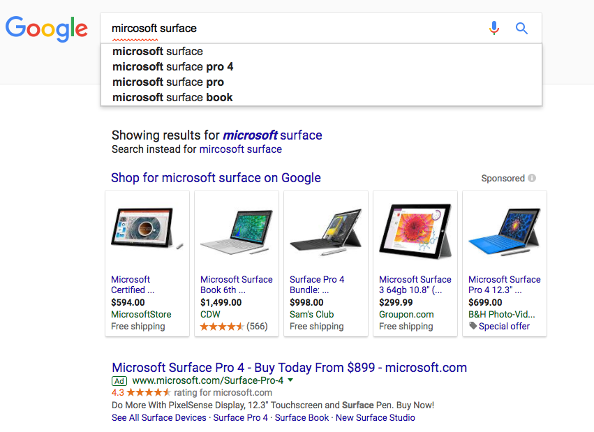
Task: Click the $998.00 price
Action: [x=306, y=302]
